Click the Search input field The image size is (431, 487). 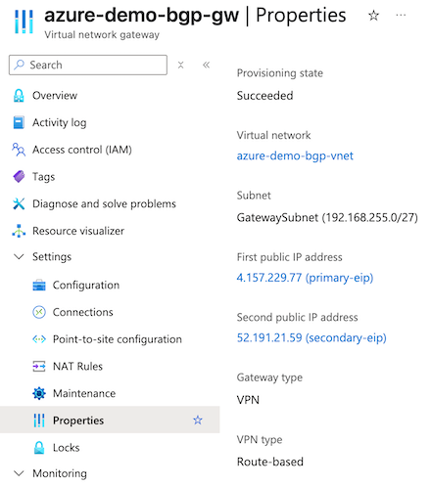88,65
